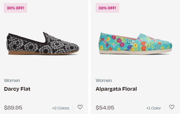Add Darcy Flat to wishlist with heart icon

tap(80, 107)
